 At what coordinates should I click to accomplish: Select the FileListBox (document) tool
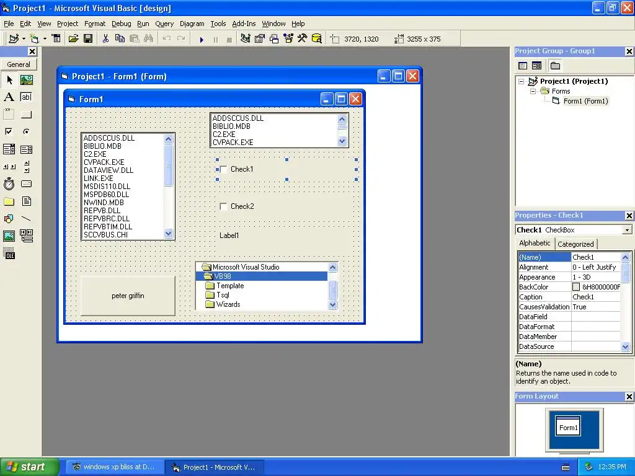[26, 201]
